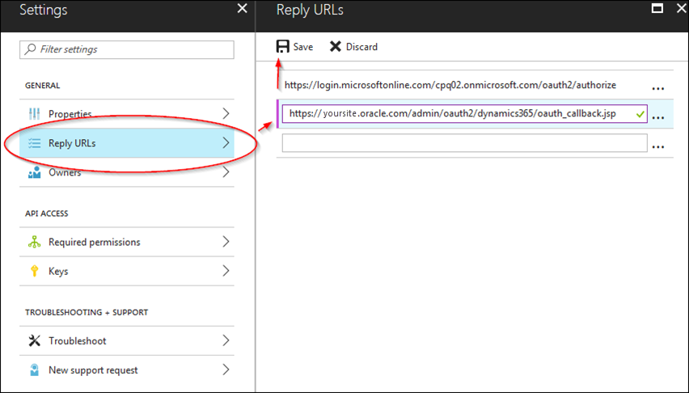Close the Settings blade
Image resolution: width=689 pixels, height=393 pixels.
point(242,8)
